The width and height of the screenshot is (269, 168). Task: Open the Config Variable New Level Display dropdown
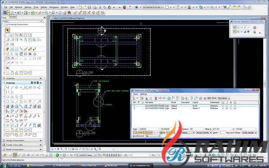click(x=249, y=133)
